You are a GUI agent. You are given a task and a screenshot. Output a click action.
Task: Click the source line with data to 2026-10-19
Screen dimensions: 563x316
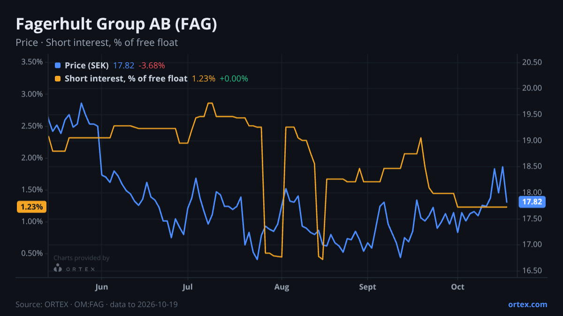click(x=97, y=304)
